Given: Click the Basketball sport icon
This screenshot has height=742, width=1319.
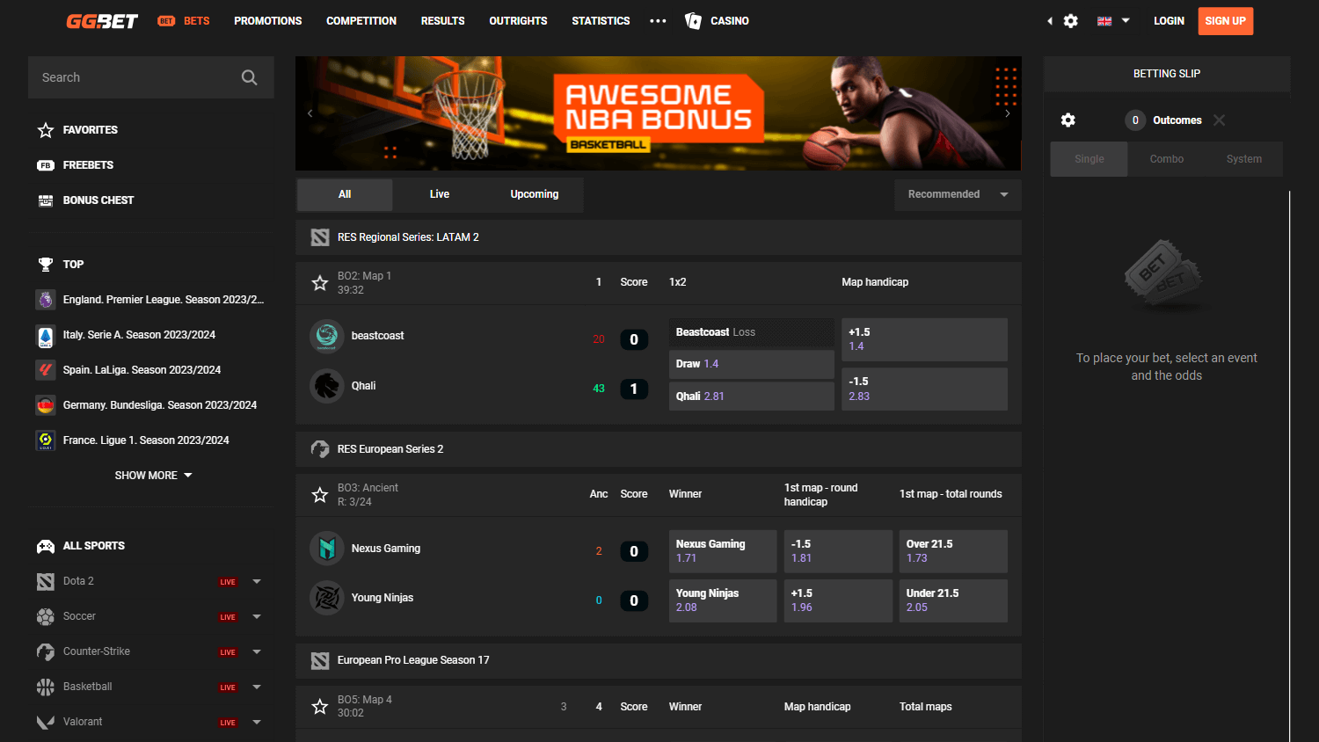Looking at the screenshot, I should point(46,687).
